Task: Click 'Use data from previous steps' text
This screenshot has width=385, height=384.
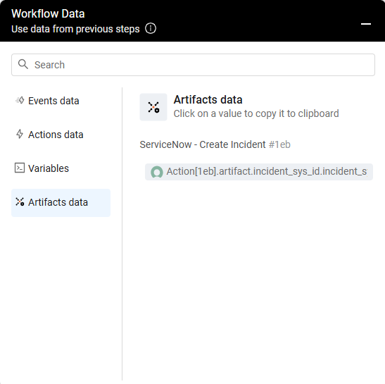Action: click(75, 29)
